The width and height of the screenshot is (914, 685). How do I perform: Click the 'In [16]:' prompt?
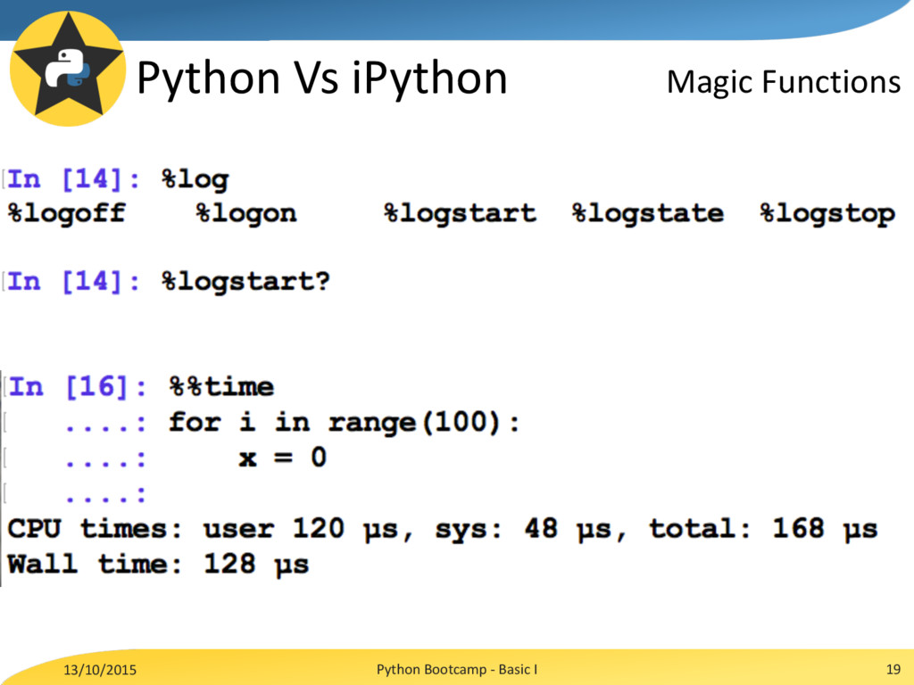point(78,387)
